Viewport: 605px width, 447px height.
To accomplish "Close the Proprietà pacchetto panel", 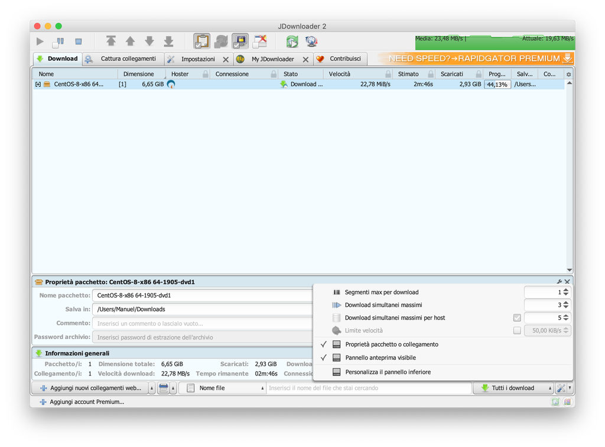I will 567,282.
